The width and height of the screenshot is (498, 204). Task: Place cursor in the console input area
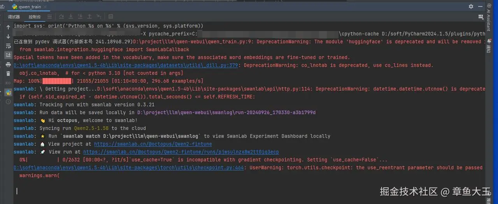(x=249, y=191)
